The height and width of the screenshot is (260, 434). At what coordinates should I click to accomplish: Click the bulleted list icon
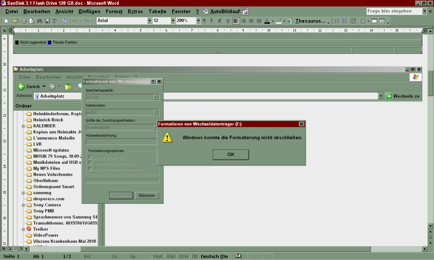pos(345,21)
